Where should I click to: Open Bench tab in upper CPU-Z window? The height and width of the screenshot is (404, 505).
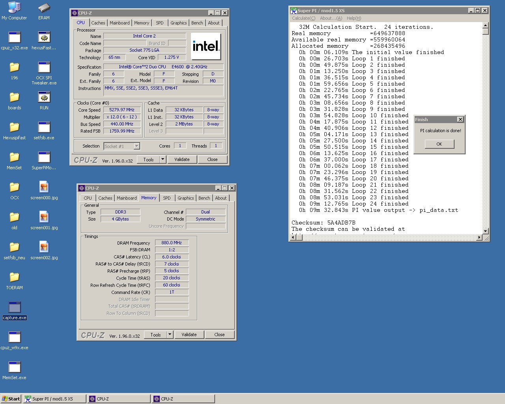tap(197, 23)
